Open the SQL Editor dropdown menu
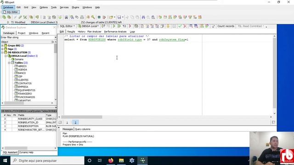Viewport: 294px width, 165px height. click(x=68, y=26)
